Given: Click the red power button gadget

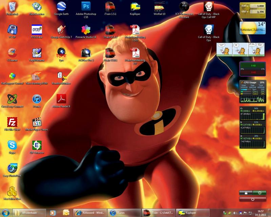Looking at the screenshot, I should 253,199.
